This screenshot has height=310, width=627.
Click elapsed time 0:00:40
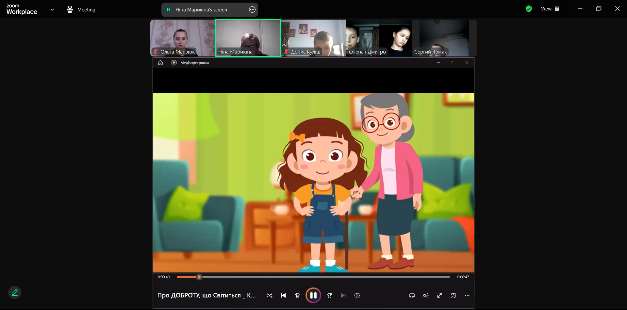(164, 277)
